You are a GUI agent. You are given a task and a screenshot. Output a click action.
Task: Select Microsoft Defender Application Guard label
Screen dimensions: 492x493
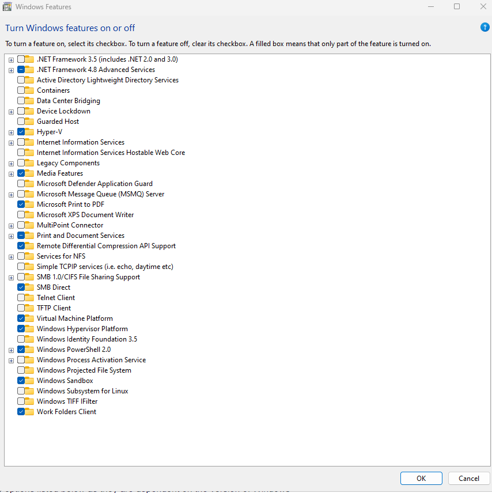94,184
